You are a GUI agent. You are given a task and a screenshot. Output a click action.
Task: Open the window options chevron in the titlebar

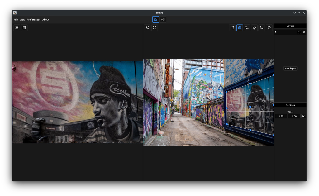(294, 12)
